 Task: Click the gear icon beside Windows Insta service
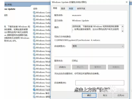coord(34,55)
